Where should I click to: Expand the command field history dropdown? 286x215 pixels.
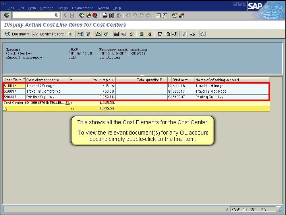coord(56,15)
